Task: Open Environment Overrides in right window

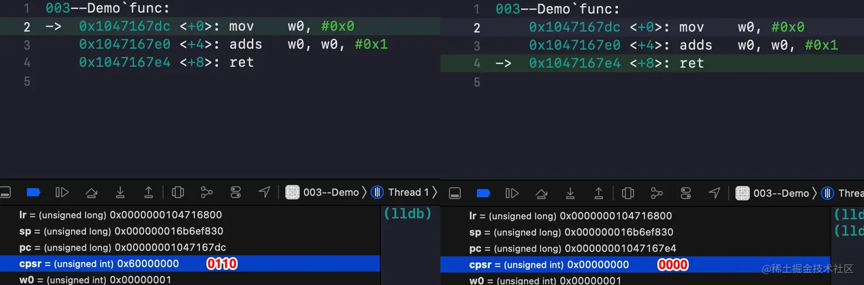Action: (x=686, y=193)
